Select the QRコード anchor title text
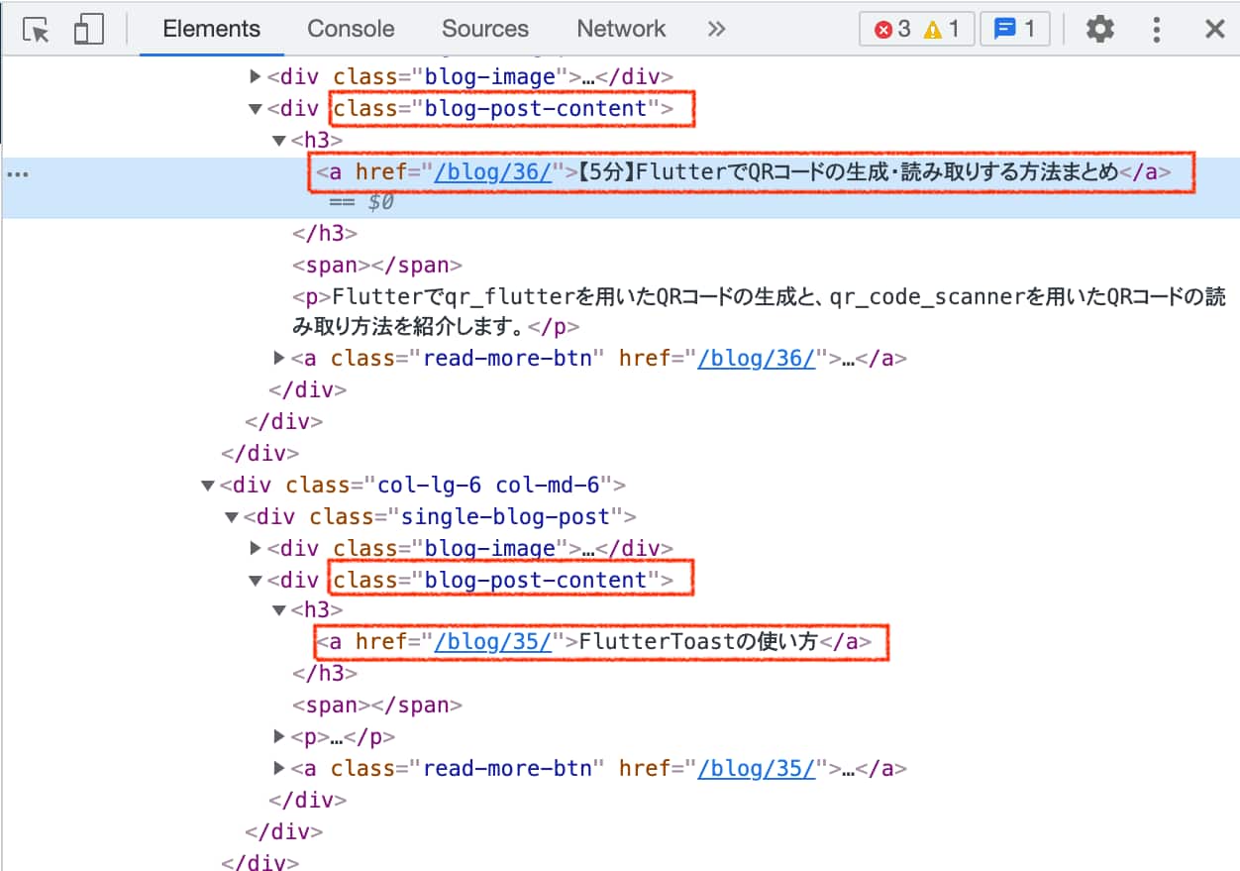 [848, 172]
